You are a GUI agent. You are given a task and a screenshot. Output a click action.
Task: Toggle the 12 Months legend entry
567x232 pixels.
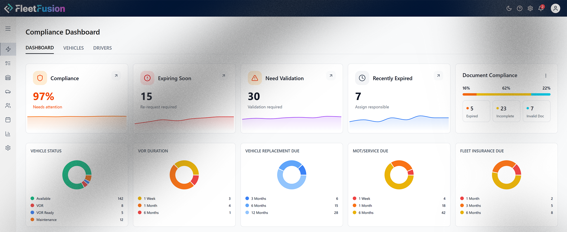click(x=259, y=213)
